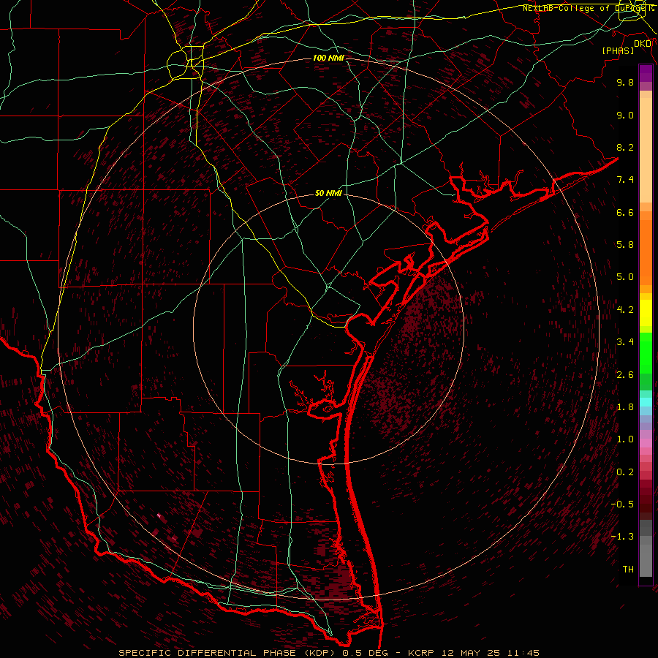
Task: Pick the cyan segment of the legend
Action: tap(646, 402)
